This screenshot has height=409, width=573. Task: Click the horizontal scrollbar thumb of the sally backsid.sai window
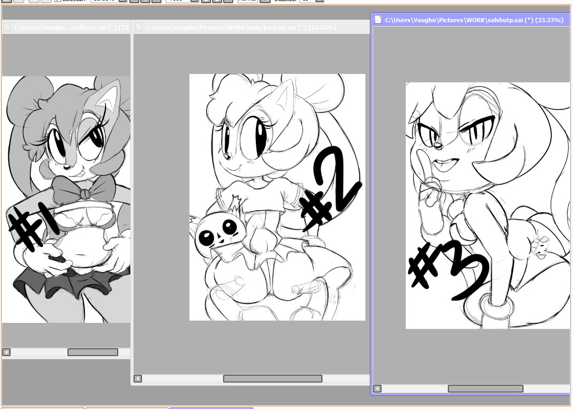(273, 378)
